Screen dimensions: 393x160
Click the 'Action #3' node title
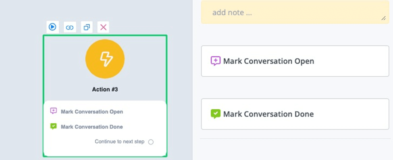pyautogui.click(x=105, y=89)
